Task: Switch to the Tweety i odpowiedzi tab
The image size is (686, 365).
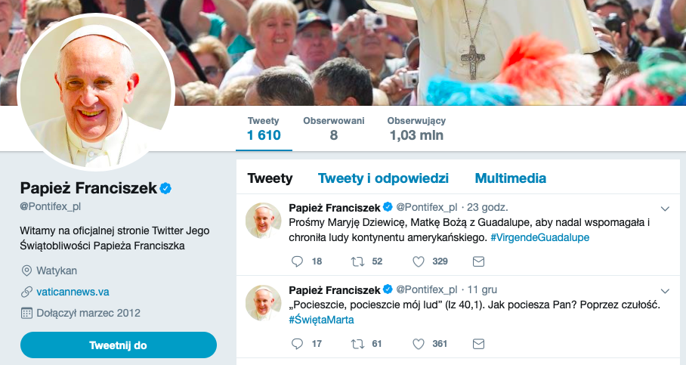Action: pos(383,178)
